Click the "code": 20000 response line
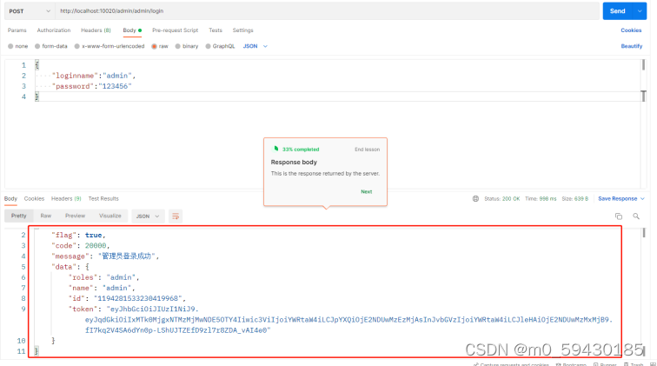 (x=80, y=246)
